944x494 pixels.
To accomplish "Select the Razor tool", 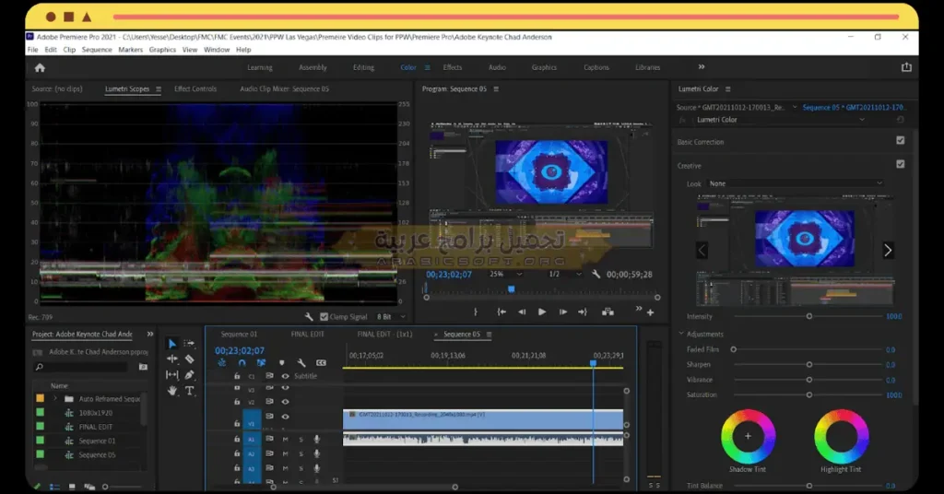I will pos(189,359).
